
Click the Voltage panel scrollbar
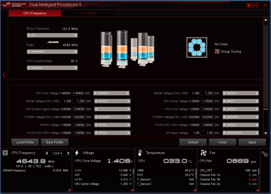tap(133, 171)
